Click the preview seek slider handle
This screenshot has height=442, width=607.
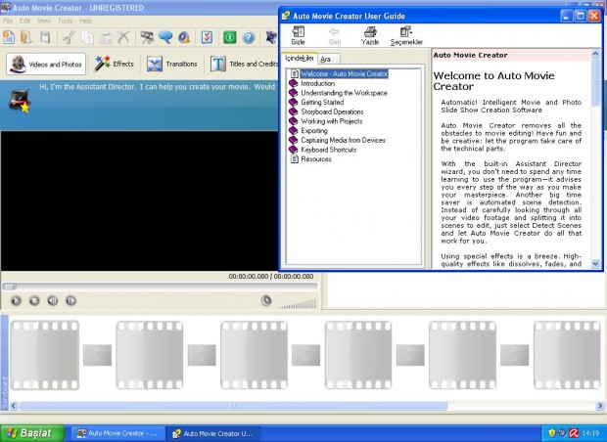pos(9,287)
